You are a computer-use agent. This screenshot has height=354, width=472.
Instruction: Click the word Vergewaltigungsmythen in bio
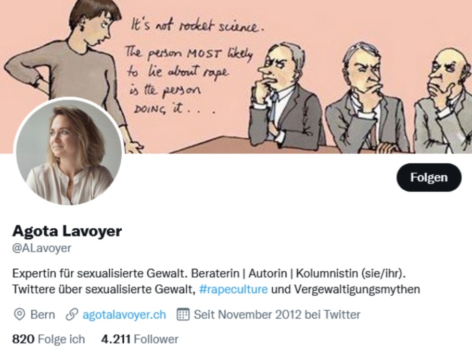pos(357,289)
